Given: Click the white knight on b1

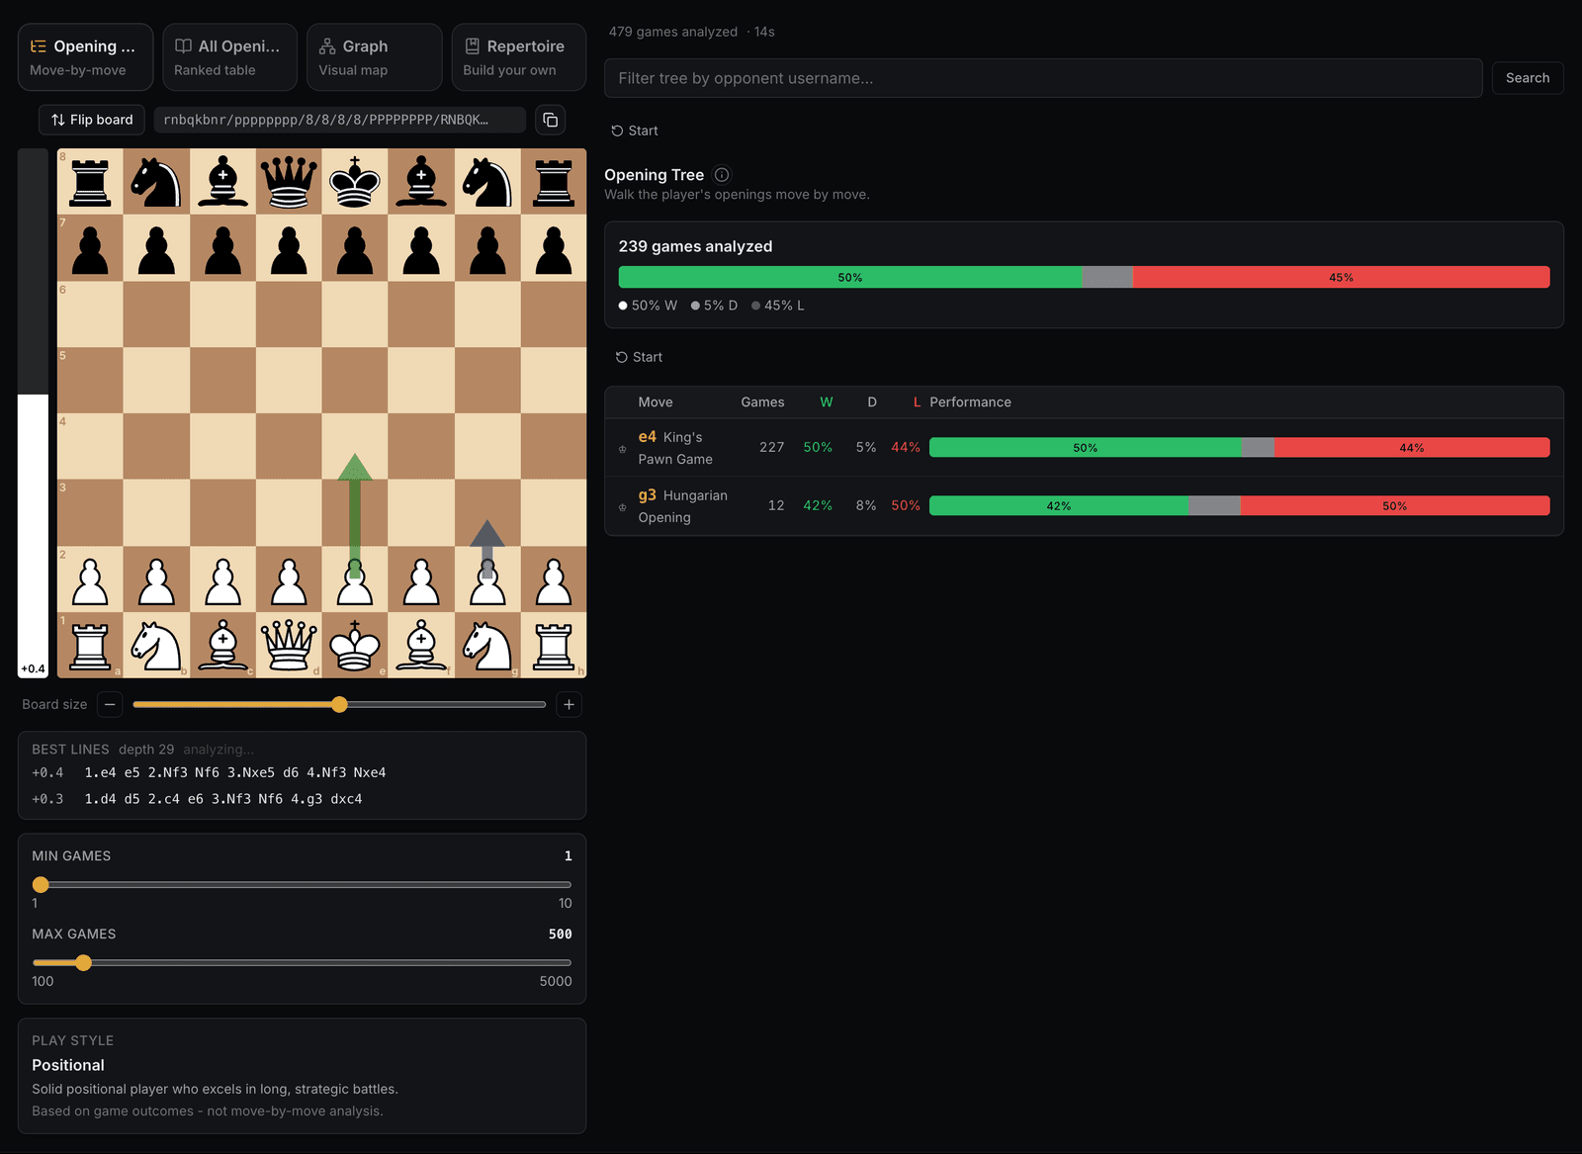Looking at the screenshot, I should [x=156, y=645].
